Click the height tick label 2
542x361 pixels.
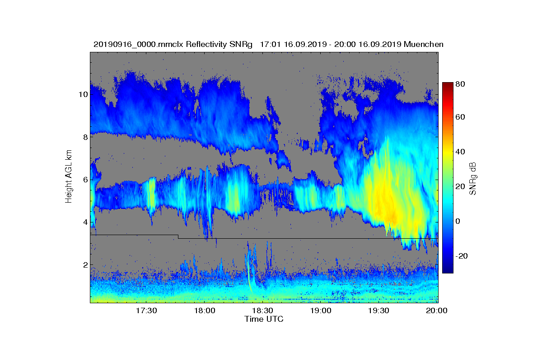pos(85,264)
